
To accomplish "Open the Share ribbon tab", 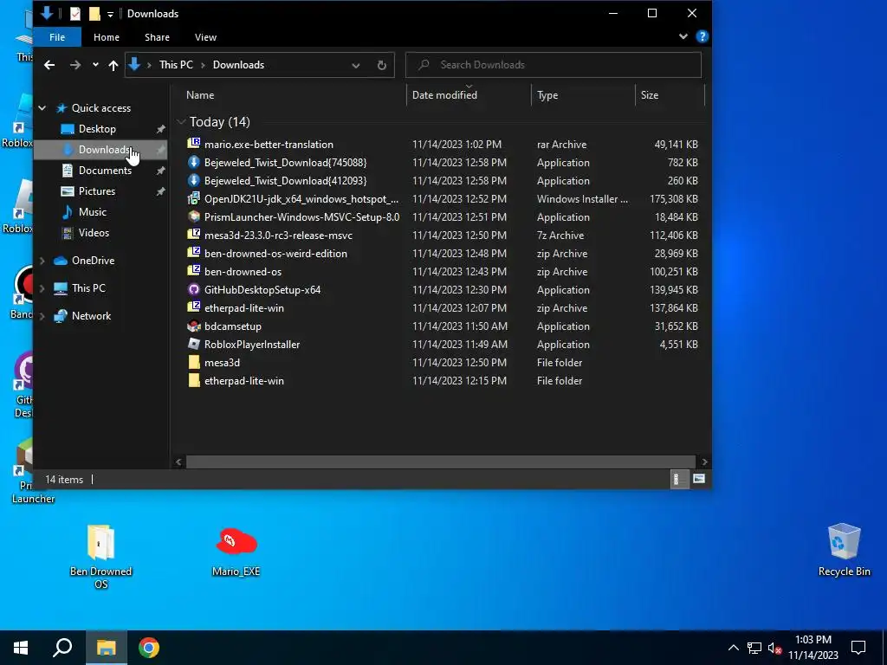I will click(157, 37).
